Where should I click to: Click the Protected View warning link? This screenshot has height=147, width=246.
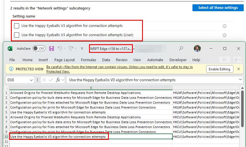[119, 69]
